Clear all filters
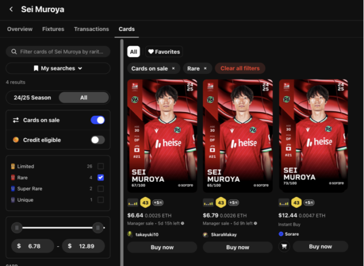Viewport: 364px width, 266px height. tap(240, 68)
